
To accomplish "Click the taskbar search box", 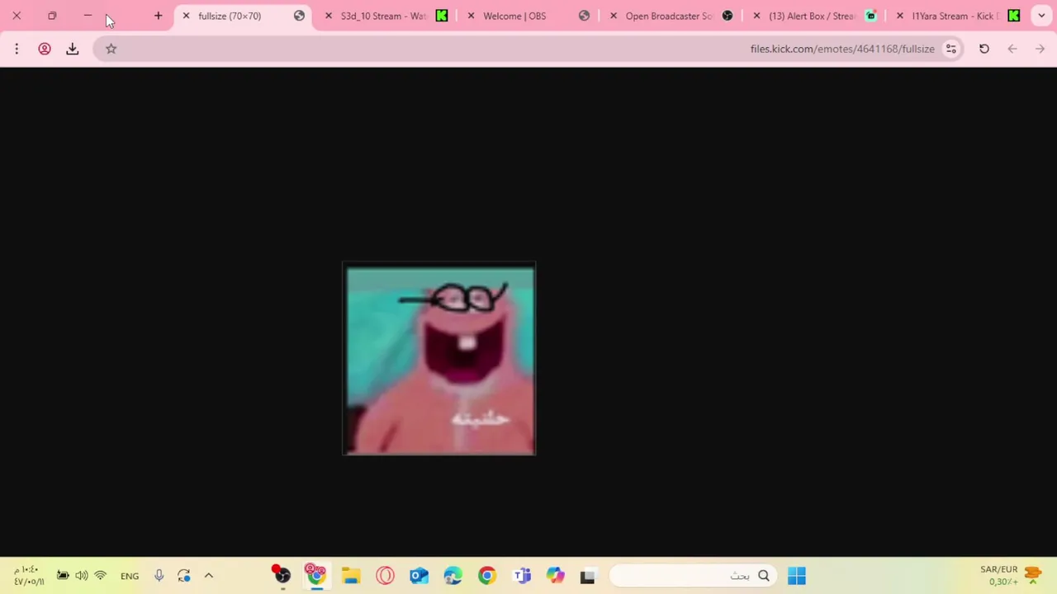I will (692, 576).
